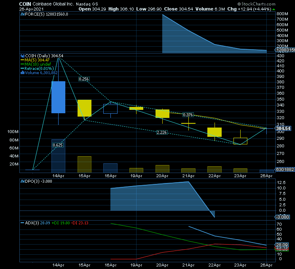Click the hollow yellow 23Apr candlestick
Viewport: 295px width, 269px height.
[241, 141]
